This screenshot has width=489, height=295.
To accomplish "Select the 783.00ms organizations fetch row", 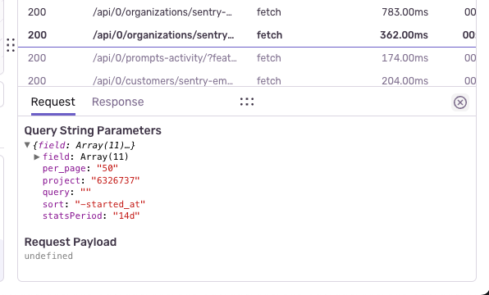I will pos(247,12).
